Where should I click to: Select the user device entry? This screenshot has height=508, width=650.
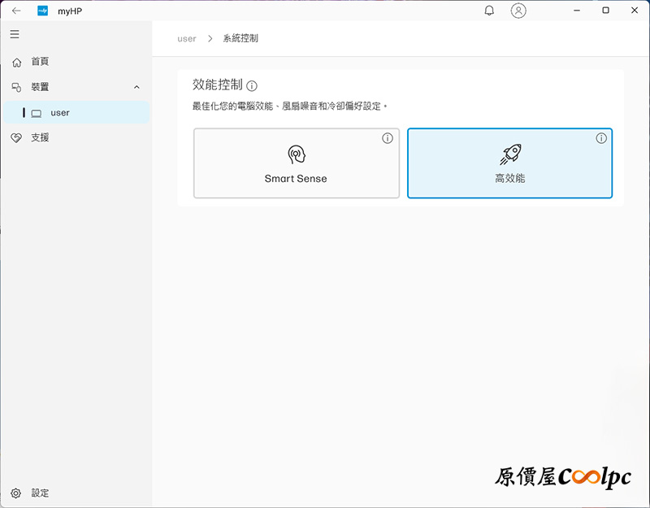[x=76, y=112]
